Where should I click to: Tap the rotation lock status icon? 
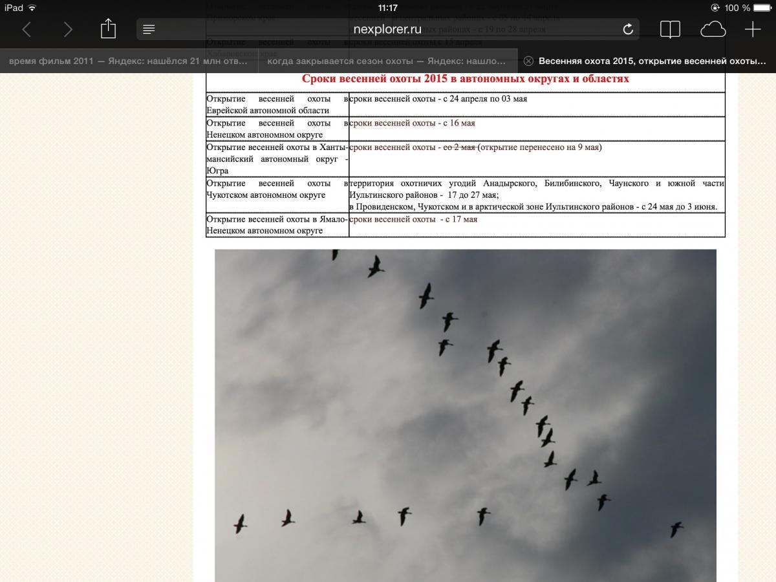[715, 8]
